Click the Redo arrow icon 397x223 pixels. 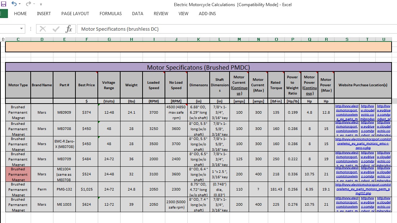(x=29, y=4)
